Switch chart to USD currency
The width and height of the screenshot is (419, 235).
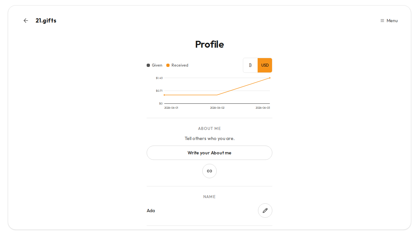click(265, 65)
